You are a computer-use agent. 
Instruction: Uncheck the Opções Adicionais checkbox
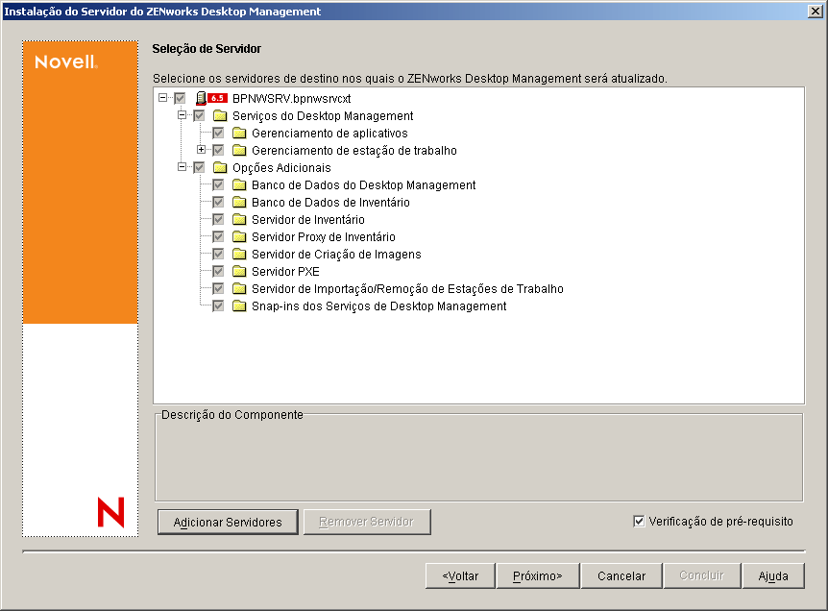[199, 167]
